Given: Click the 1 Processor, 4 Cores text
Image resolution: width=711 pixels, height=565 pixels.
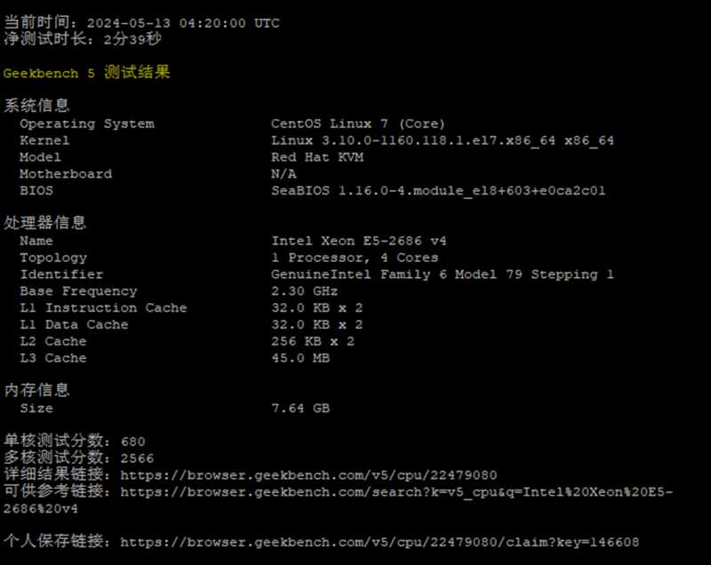Looking at the screenshot, I should point(355,258).
